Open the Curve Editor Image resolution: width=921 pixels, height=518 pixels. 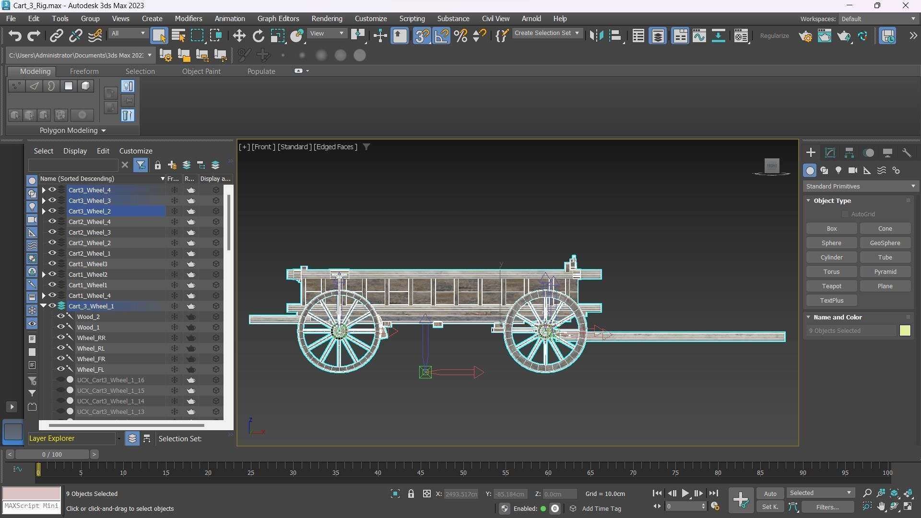pos(699,36)
